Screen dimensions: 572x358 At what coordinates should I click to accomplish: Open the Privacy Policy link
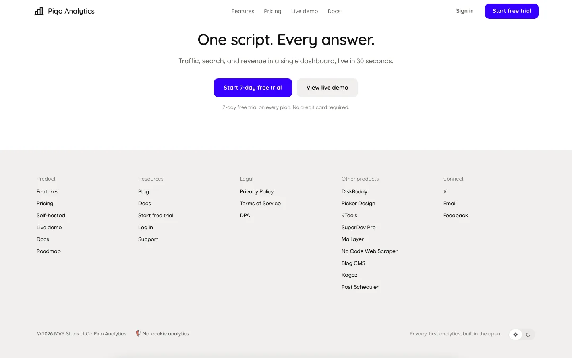click(257, 191)
